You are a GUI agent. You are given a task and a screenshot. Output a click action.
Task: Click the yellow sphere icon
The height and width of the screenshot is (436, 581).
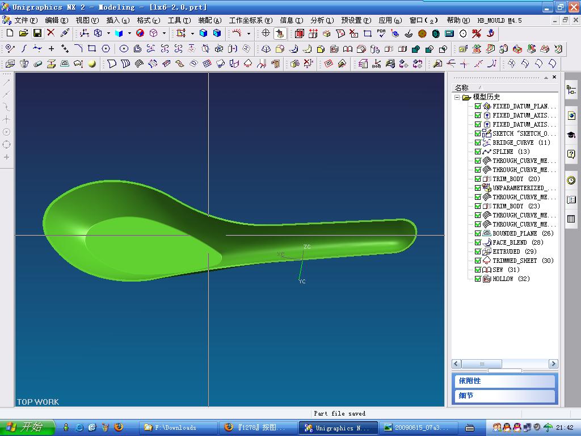pos(92,64)
